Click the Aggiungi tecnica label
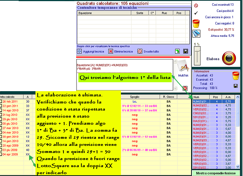This screenshot has width=243, height=176. click(x=93, y=51)
